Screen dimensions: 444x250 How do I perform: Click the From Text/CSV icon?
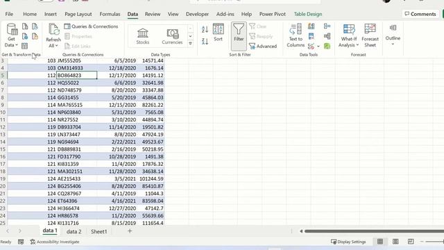[25, 26]
